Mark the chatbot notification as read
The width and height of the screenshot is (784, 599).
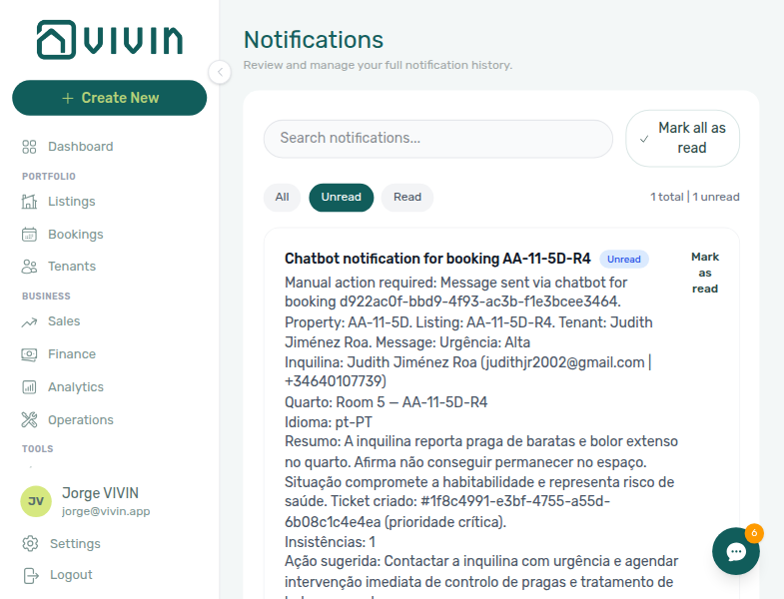coord(705,273)
